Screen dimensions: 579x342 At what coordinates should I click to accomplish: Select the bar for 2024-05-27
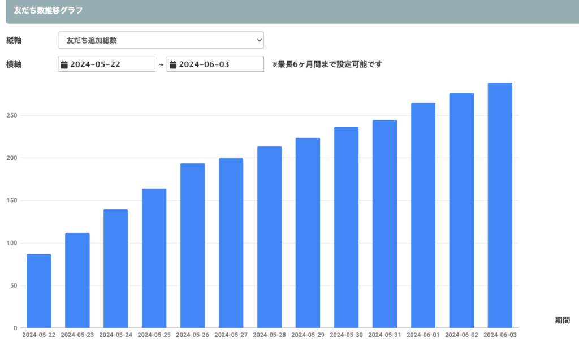point(231,243)
